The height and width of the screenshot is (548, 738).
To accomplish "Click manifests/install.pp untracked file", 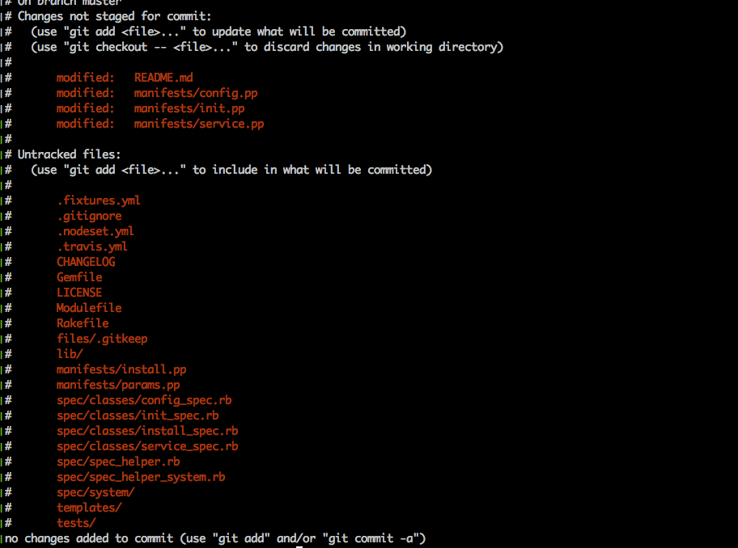I will (x=121, y=370).
